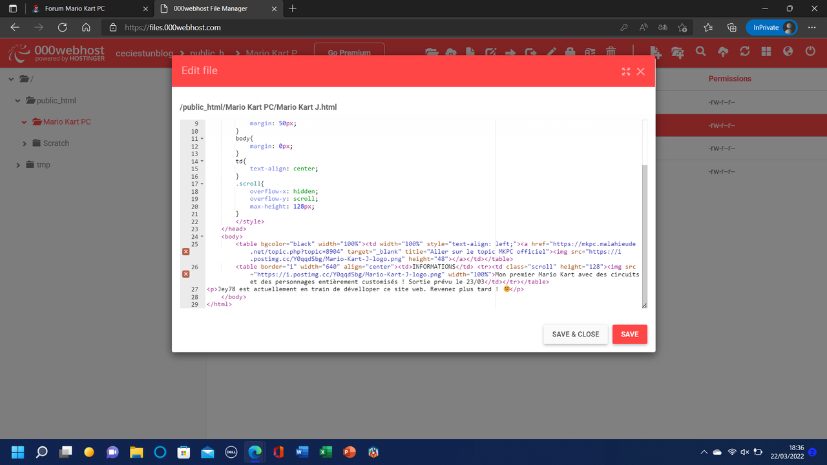Image resolution: width=827 pixels, height=465 pixels.
Task: Fold the body block at line 24
Action: [x=202, y=236]
